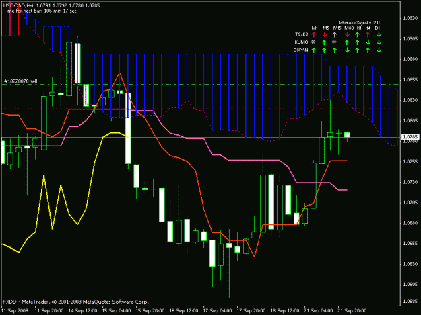Click the 14 Sep 12:00 time axis label
The width and height of the screenshot is (421, 315).
point(83,311)
